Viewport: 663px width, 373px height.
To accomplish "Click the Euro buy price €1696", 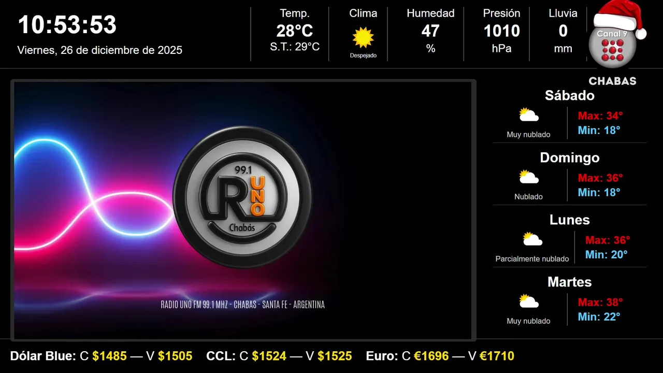I will point(431,356).
